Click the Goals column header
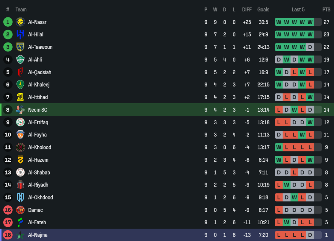Viewport: 334px width, 241px height. pyautogui.click(x=263, y=10)
